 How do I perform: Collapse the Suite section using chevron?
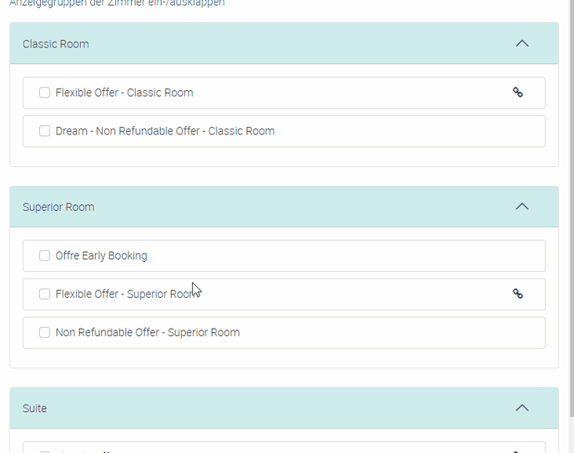click(522, 408)
